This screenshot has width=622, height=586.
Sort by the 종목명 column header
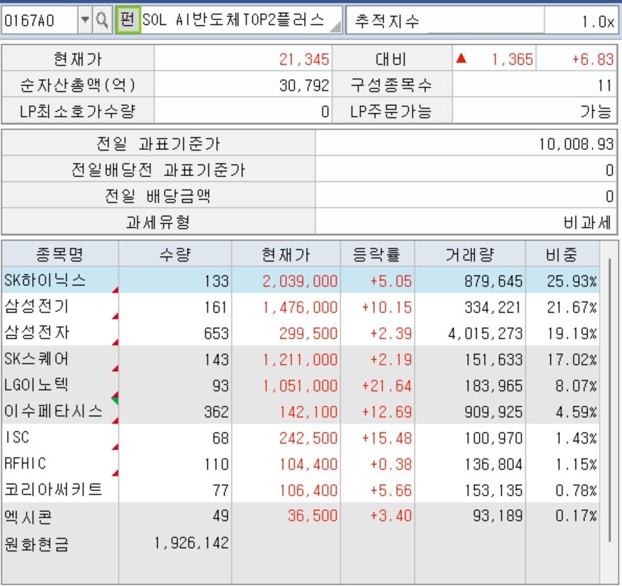coord(60,254)
